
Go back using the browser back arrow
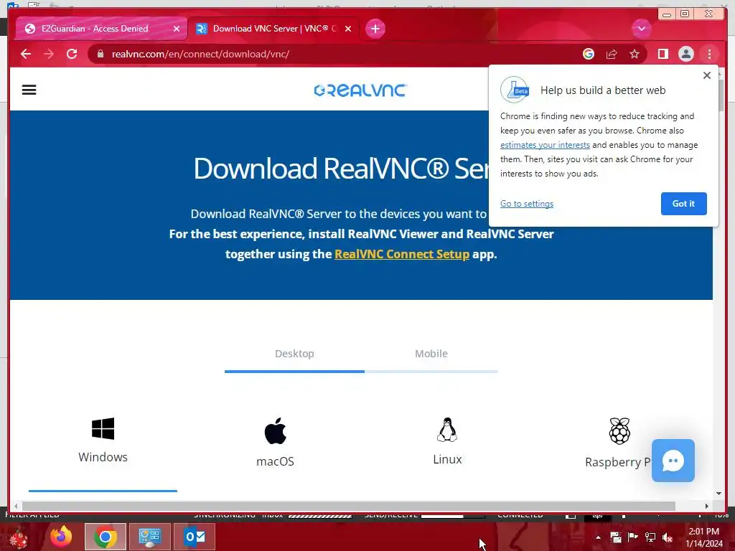26,54
